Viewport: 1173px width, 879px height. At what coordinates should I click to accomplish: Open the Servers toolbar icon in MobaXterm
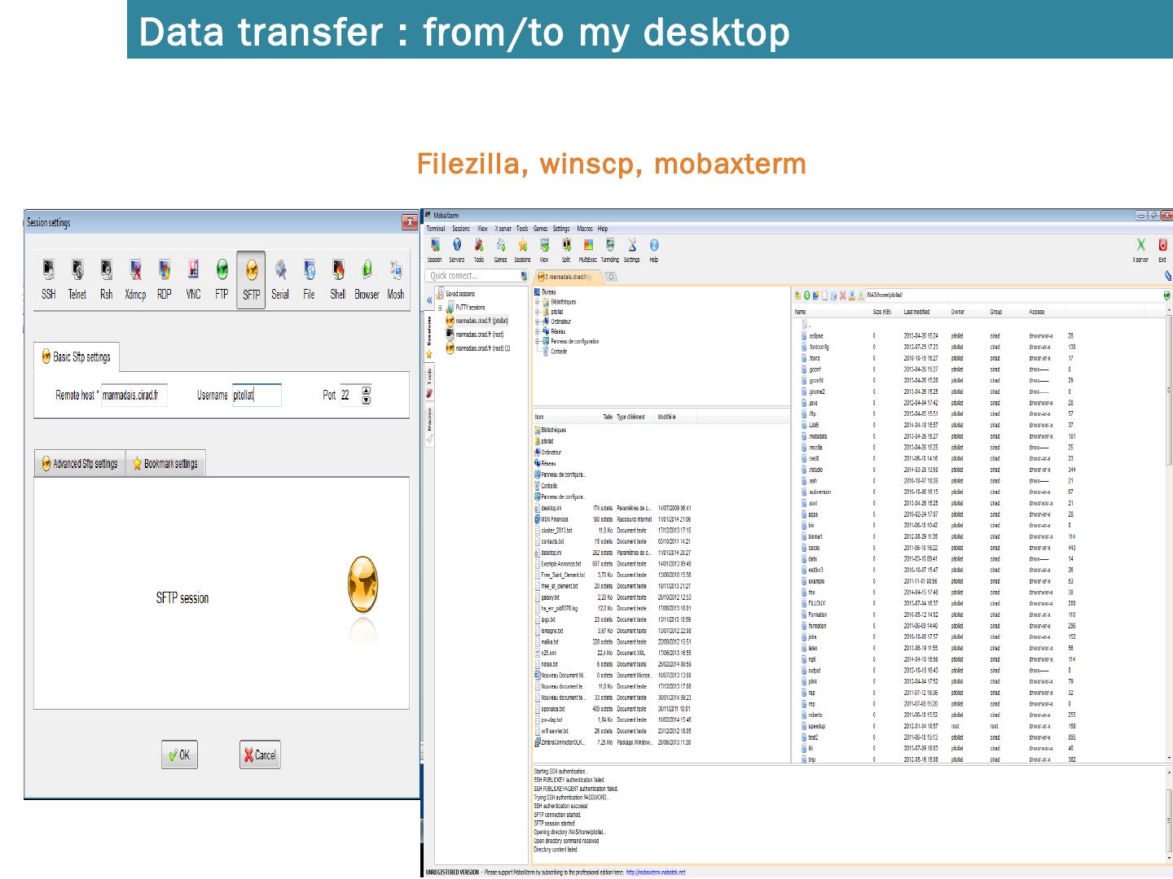[x=457, y=250]
